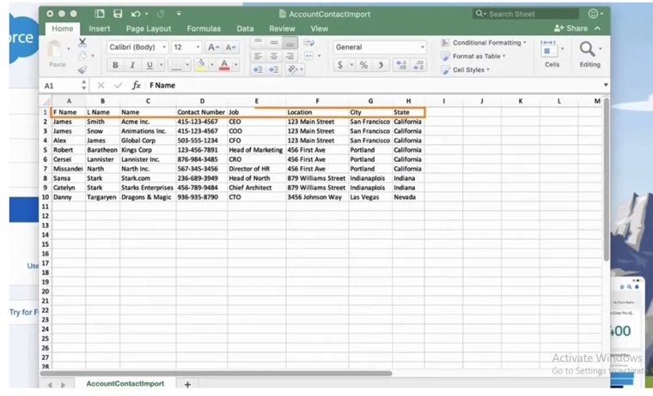Collapse the ribbon with chevron
The height and width of the screenshot is (396, 653).
coord(598,28)
